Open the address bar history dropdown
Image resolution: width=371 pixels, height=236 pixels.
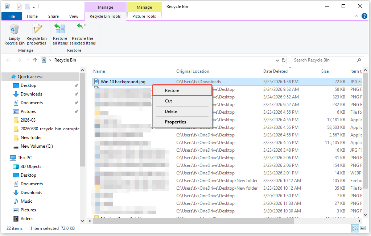pos(277,60)
